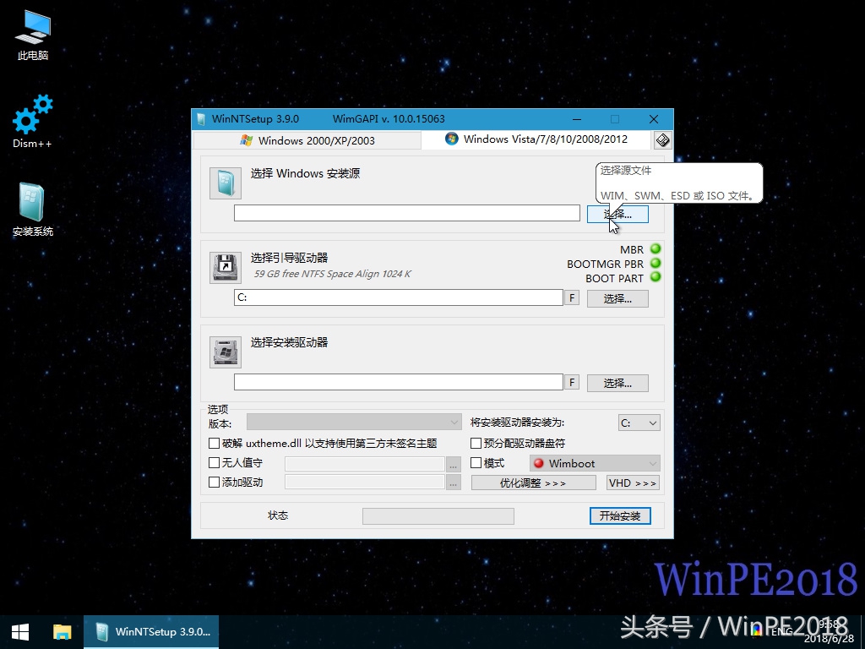The height and width of the screenshot is (649, 865).
Task: Switch to the Windows Vista/7/8/10/2008/2012 tab
Action: 536,139
